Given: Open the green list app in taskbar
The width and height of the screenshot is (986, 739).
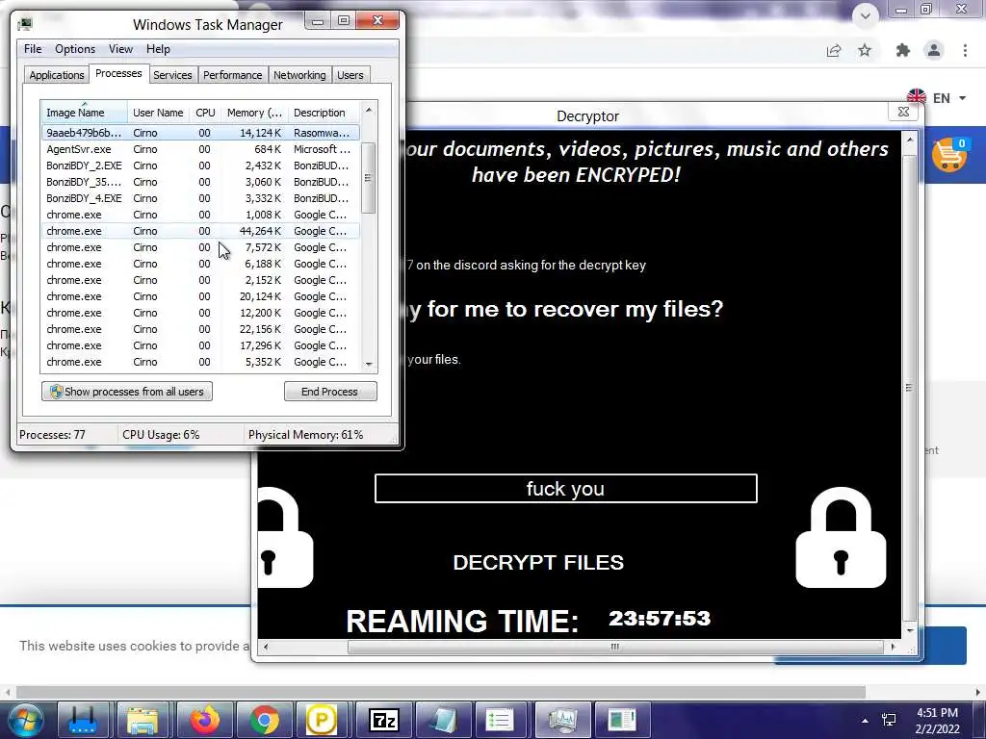Looking at the screenshot, I should pos(501,720).
